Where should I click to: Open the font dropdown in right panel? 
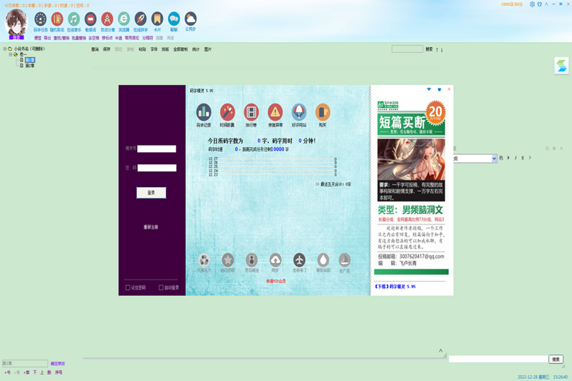pyautogui.click(x=494, y=158)
